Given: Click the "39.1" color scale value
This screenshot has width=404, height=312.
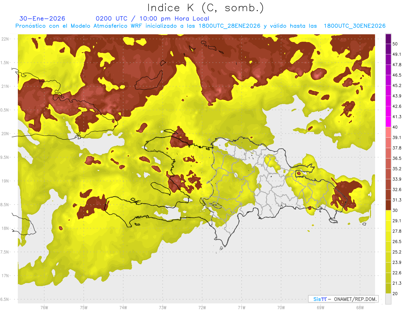Looking at the screenshot, I should tap(397, 138).
